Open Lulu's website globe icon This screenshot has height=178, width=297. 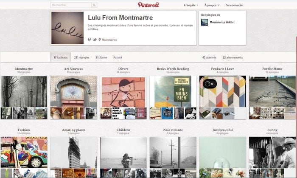point(90,40)
